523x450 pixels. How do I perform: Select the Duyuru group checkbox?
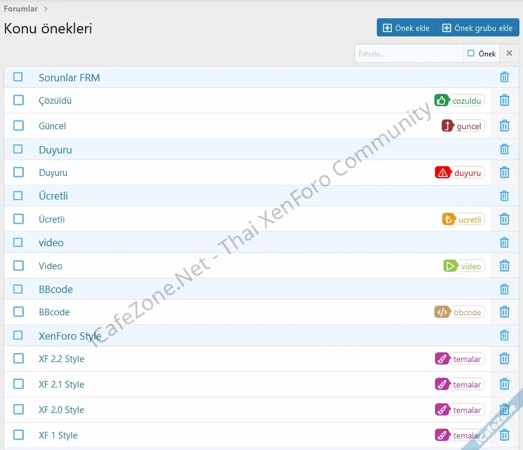click(18, 149)
